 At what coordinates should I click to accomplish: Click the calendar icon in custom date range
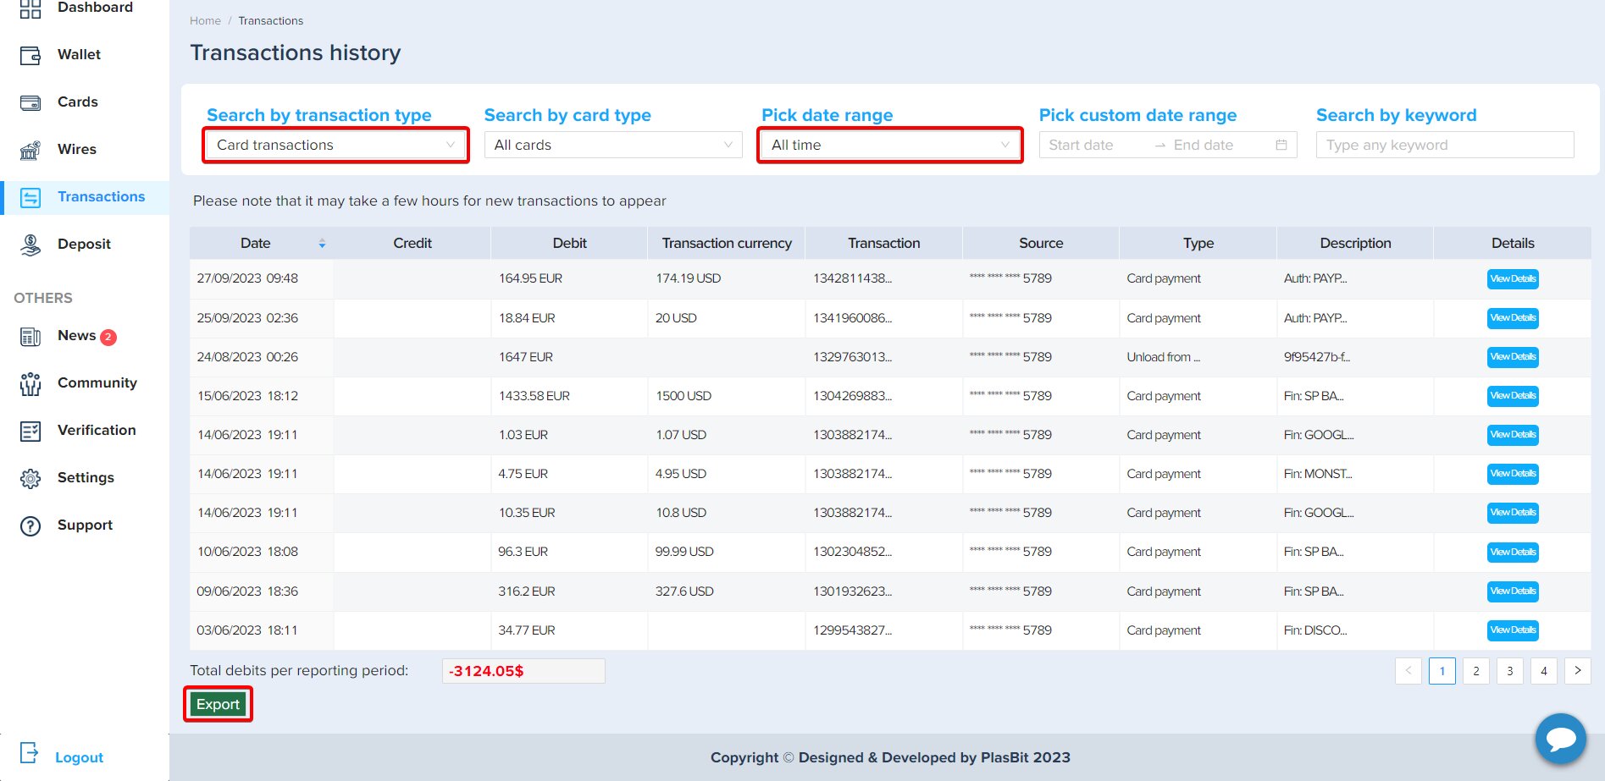pos(1281,145)
